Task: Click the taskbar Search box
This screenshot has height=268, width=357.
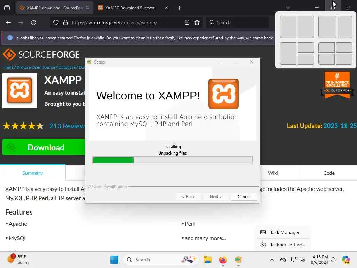Action: (161, 260)
